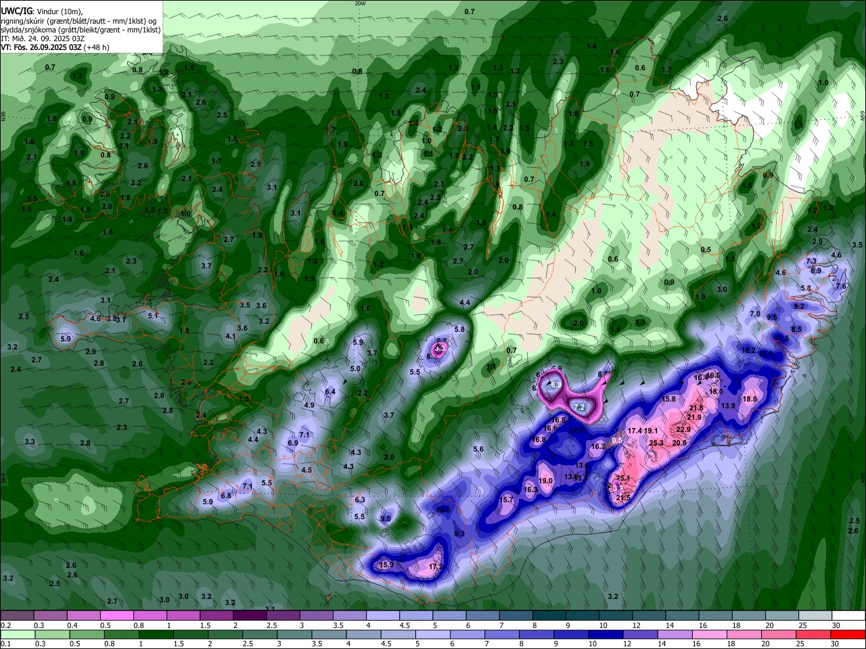
Task: Click the 9.0 value label
Action: (x=386, y=519)
